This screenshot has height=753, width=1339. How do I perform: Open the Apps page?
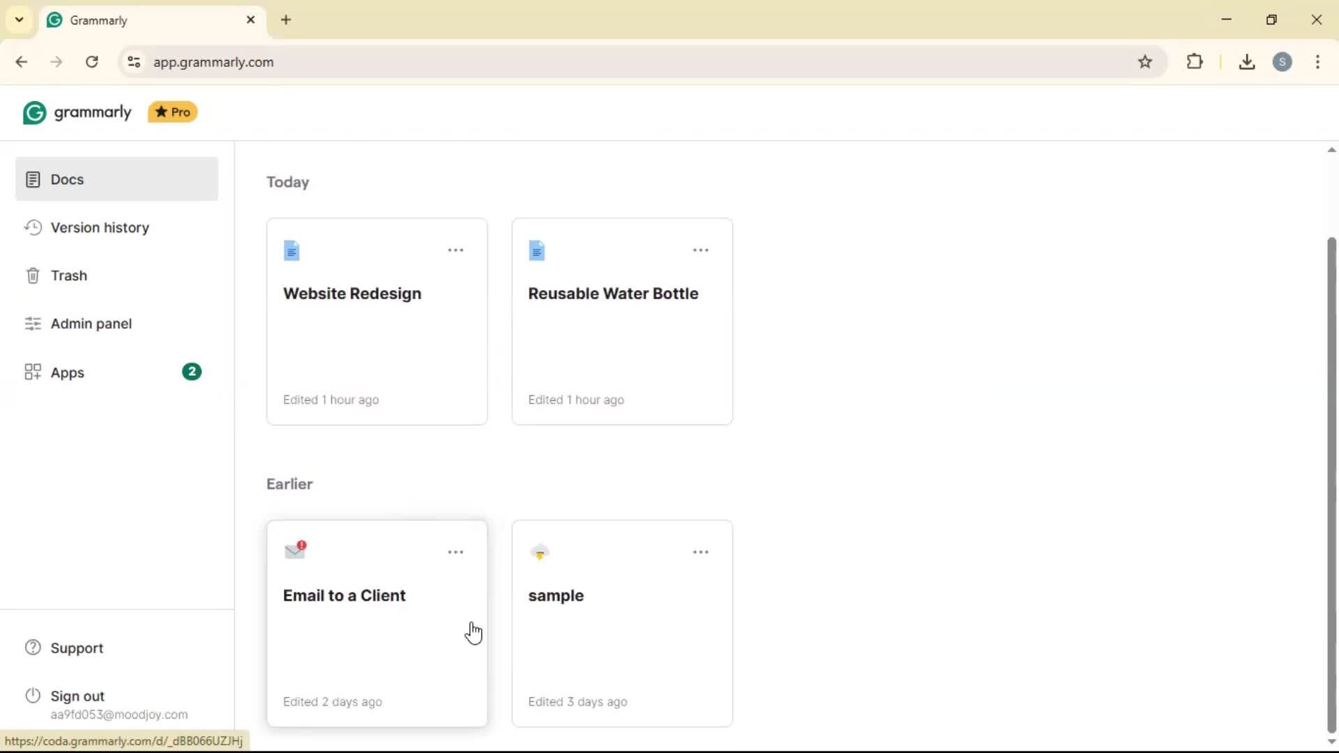[67, 373]
